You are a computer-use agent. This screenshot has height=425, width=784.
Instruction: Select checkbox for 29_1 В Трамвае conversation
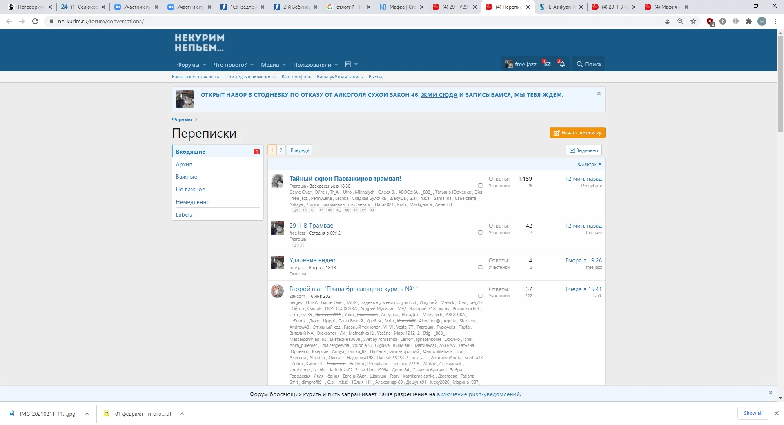(480, 233)
